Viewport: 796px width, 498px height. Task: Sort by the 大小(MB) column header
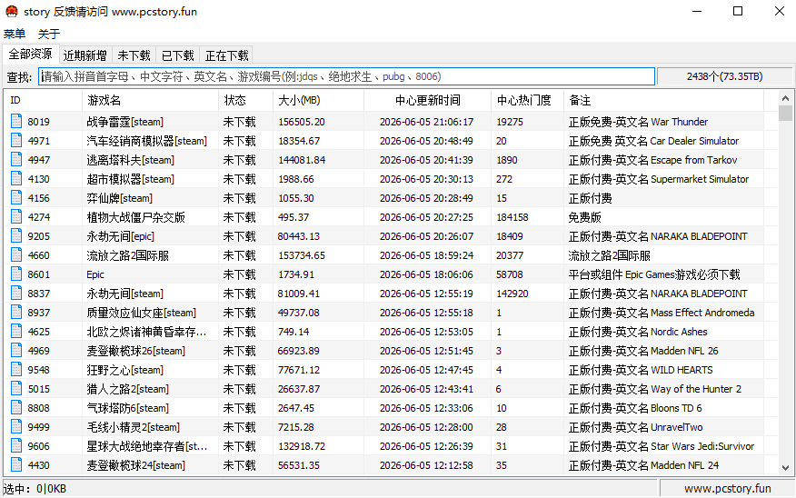click(318, 100)
